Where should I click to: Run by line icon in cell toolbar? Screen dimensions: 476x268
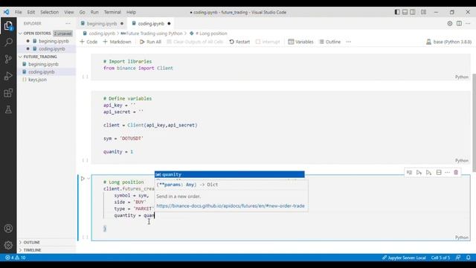point(409,173)
